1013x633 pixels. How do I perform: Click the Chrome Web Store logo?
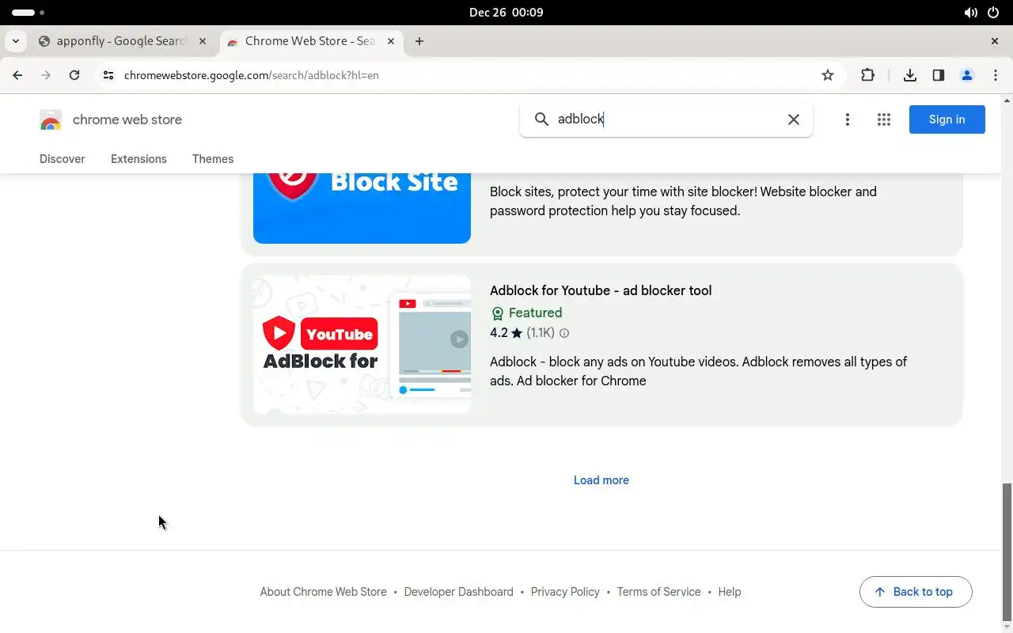tap(51, 119)
